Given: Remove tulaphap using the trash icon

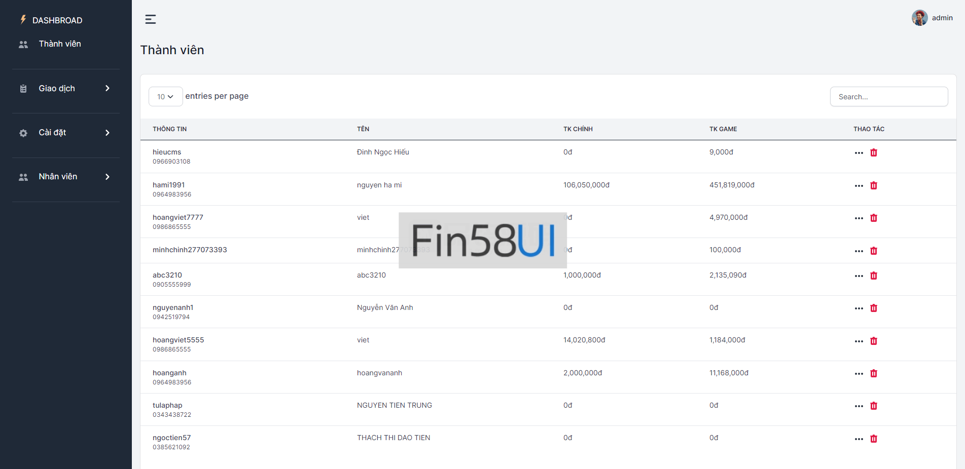Looking at the screenshot, I should point(873,406).
